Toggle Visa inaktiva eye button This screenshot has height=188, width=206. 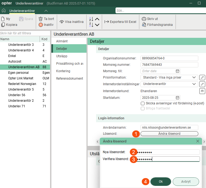(62, 22)
